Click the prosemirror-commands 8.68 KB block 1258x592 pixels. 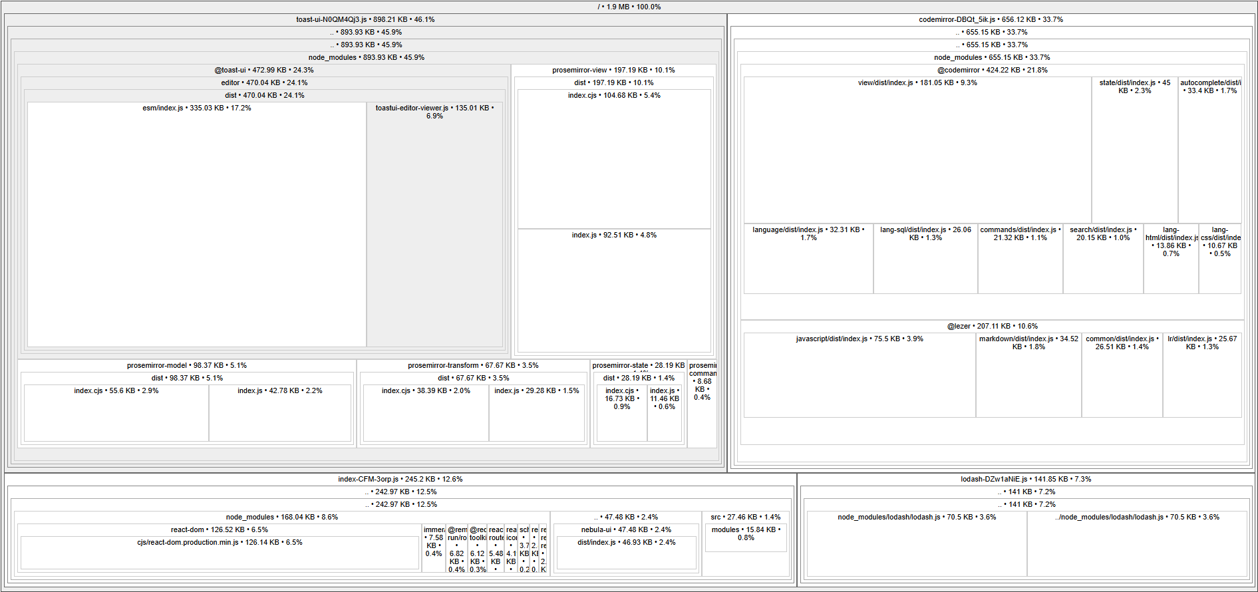[702, 403]
